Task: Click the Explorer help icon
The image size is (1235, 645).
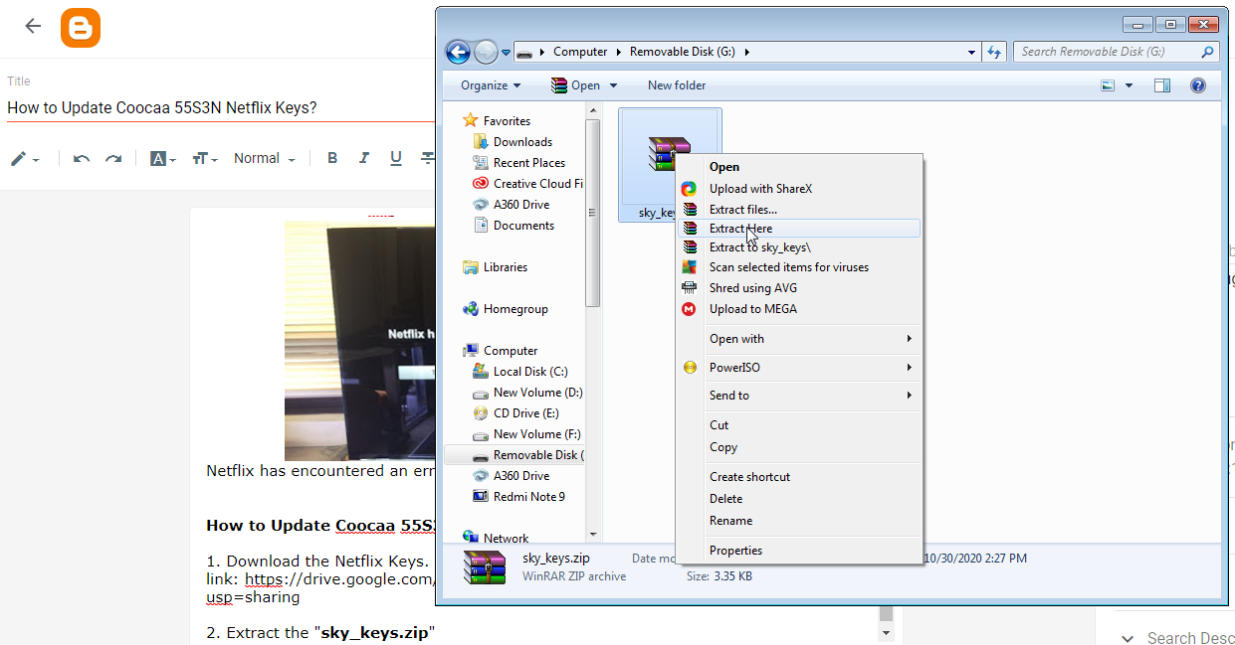Action: pos(1198,85)
